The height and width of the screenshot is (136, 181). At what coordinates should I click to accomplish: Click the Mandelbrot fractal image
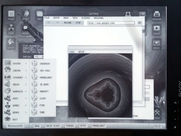tap(100, 85)
